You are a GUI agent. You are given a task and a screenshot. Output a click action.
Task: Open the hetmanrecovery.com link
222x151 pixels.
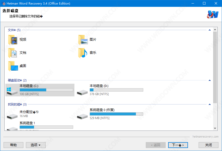[205, 137]
